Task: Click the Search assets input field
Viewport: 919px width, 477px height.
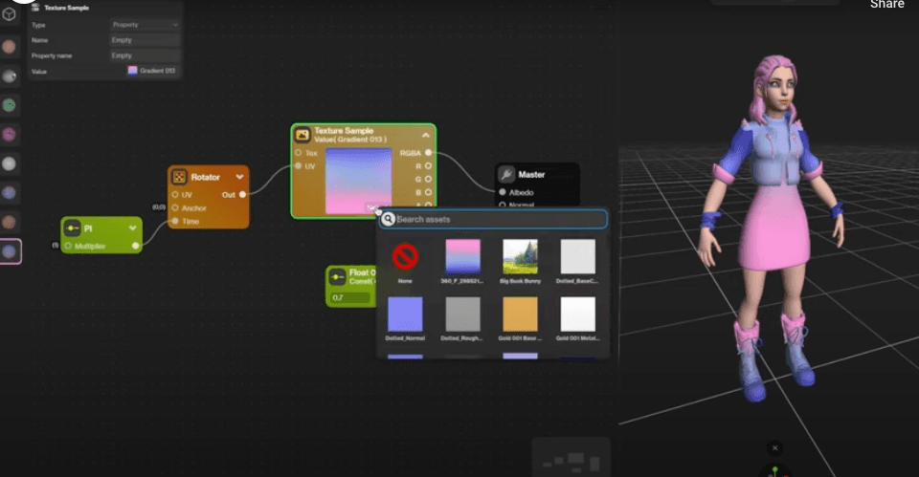Action: point(498,219)
